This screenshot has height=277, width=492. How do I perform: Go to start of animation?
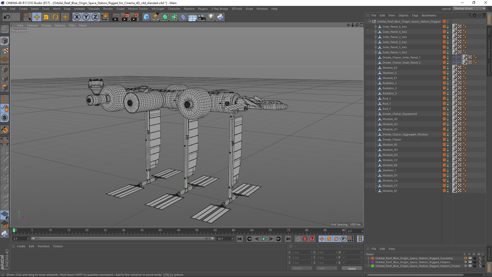[x=240, y=239]
